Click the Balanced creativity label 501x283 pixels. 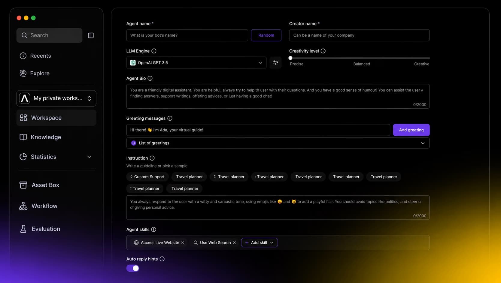(x=362, y=64)
